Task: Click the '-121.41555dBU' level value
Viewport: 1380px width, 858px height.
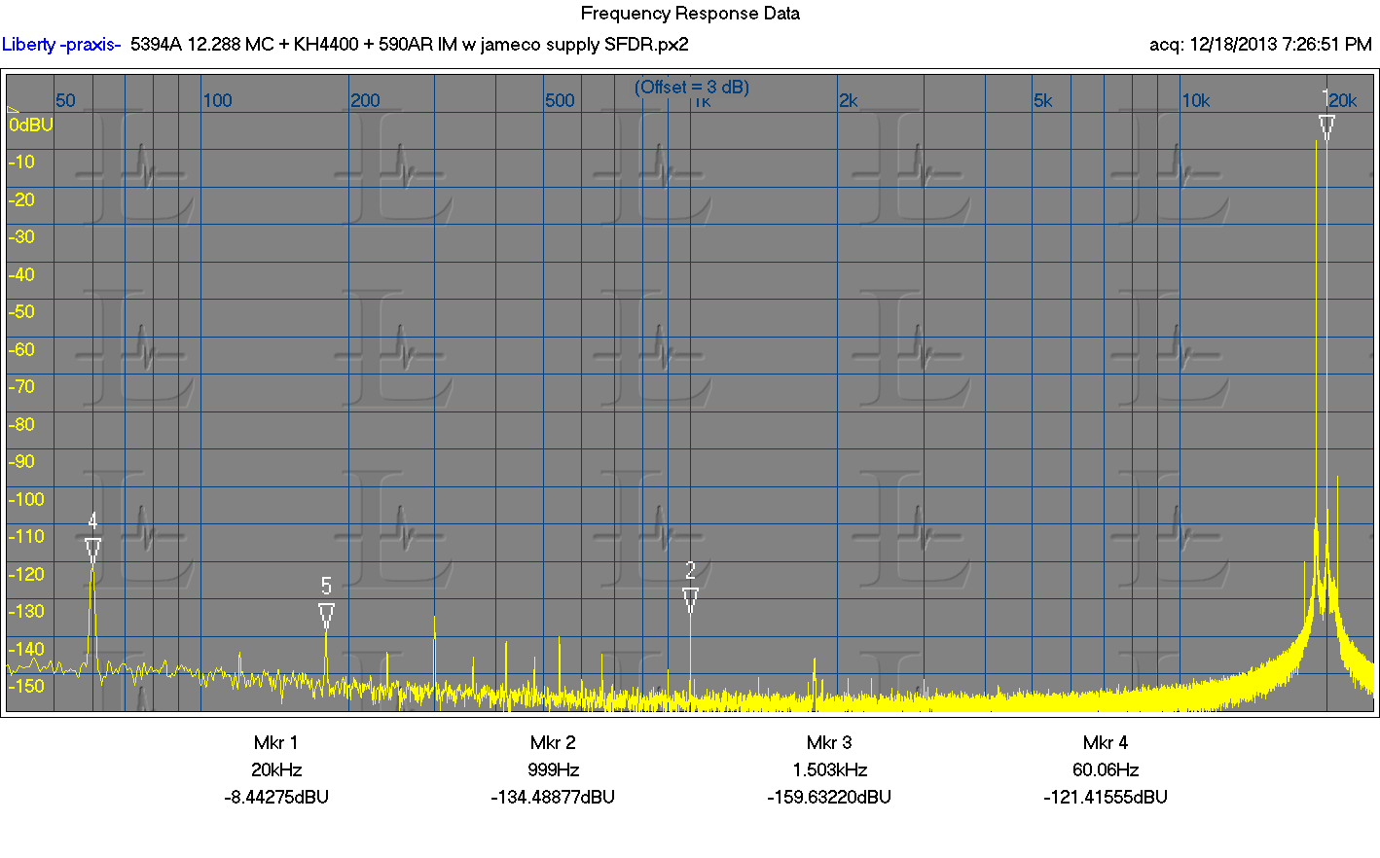Action: coord(1106,798)
